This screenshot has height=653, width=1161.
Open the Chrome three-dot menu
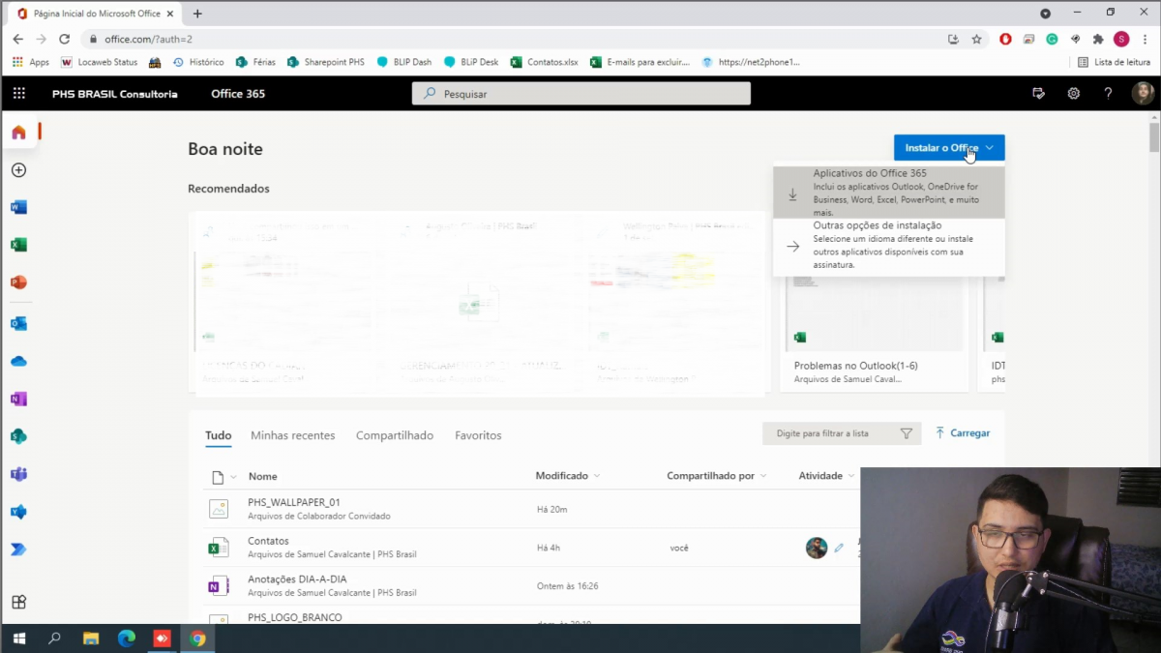(1145, 40)
